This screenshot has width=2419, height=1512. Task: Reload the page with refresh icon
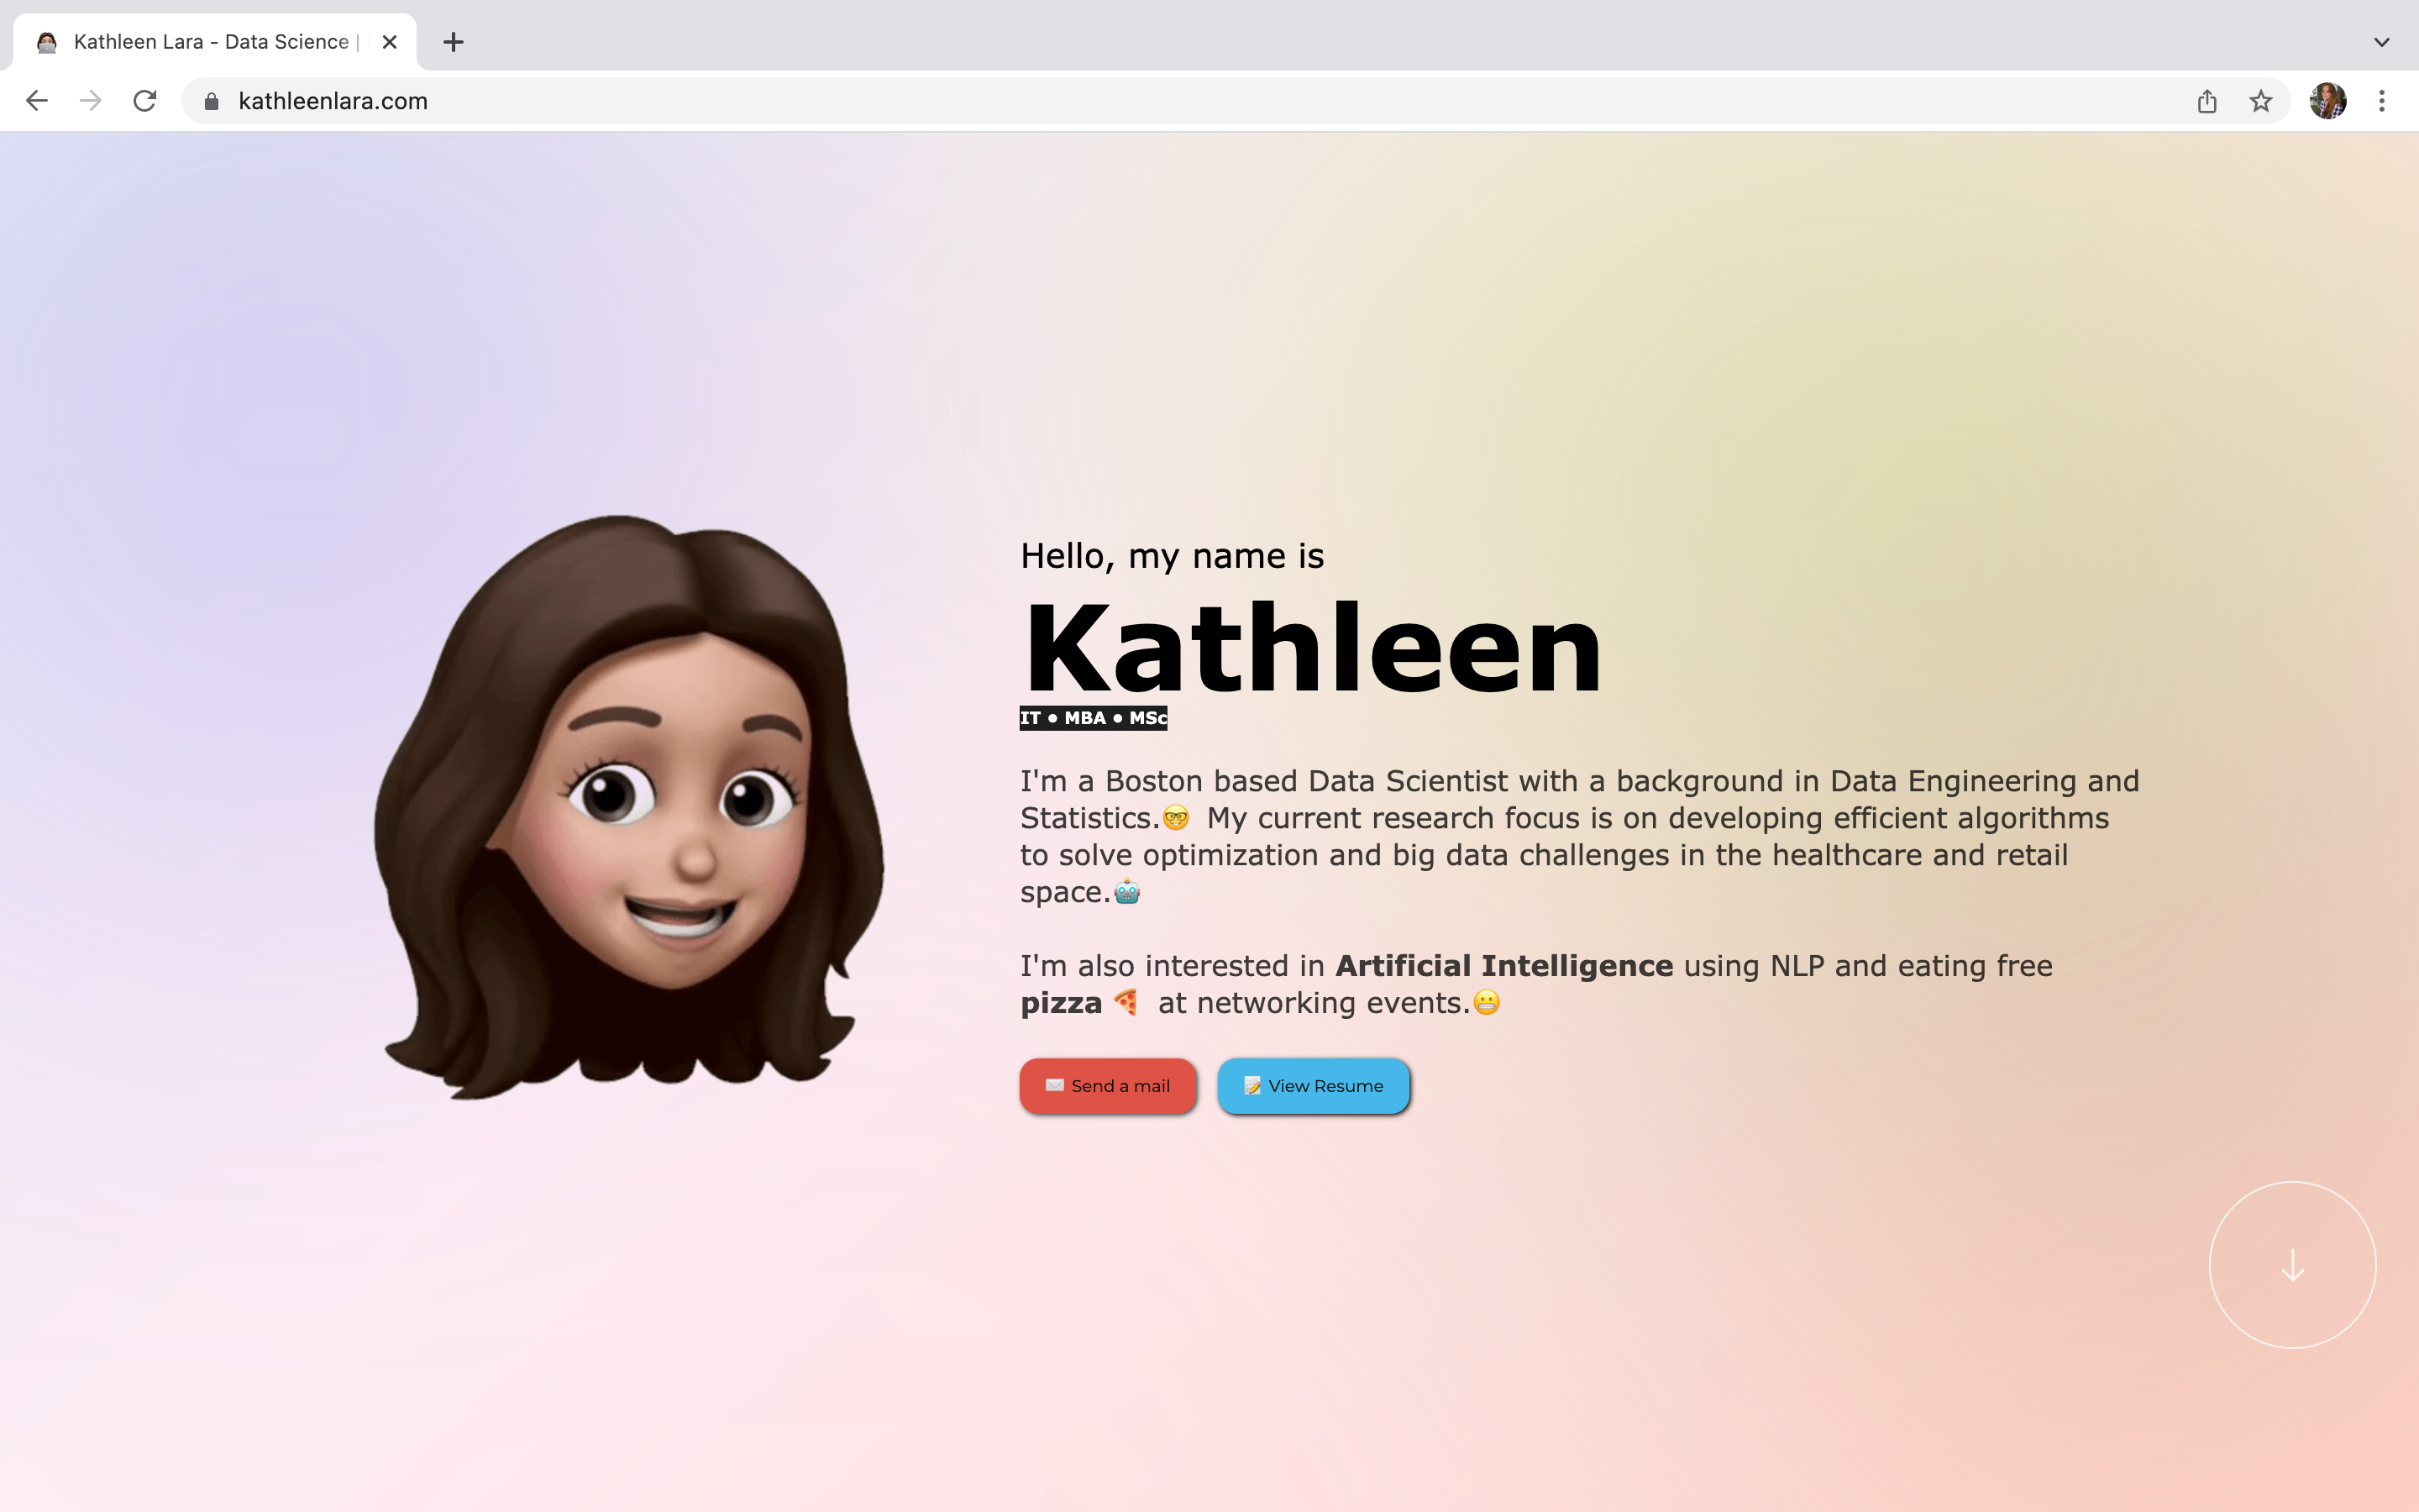145,101
